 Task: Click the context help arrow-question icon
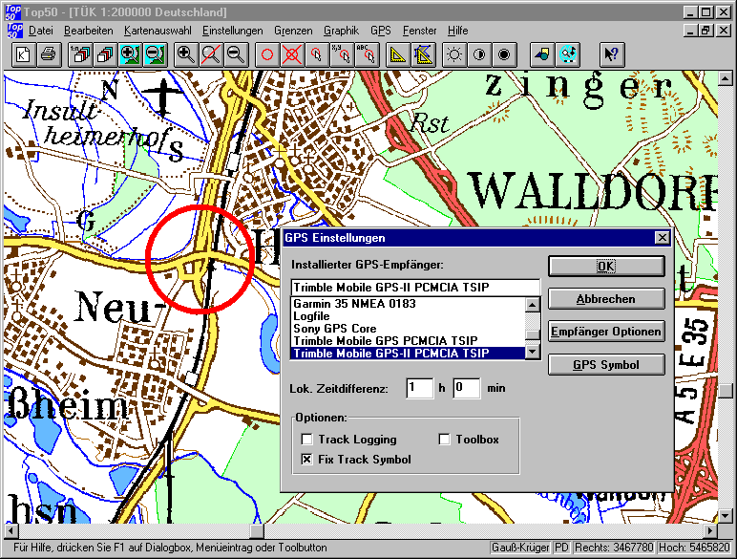point(612,55)
